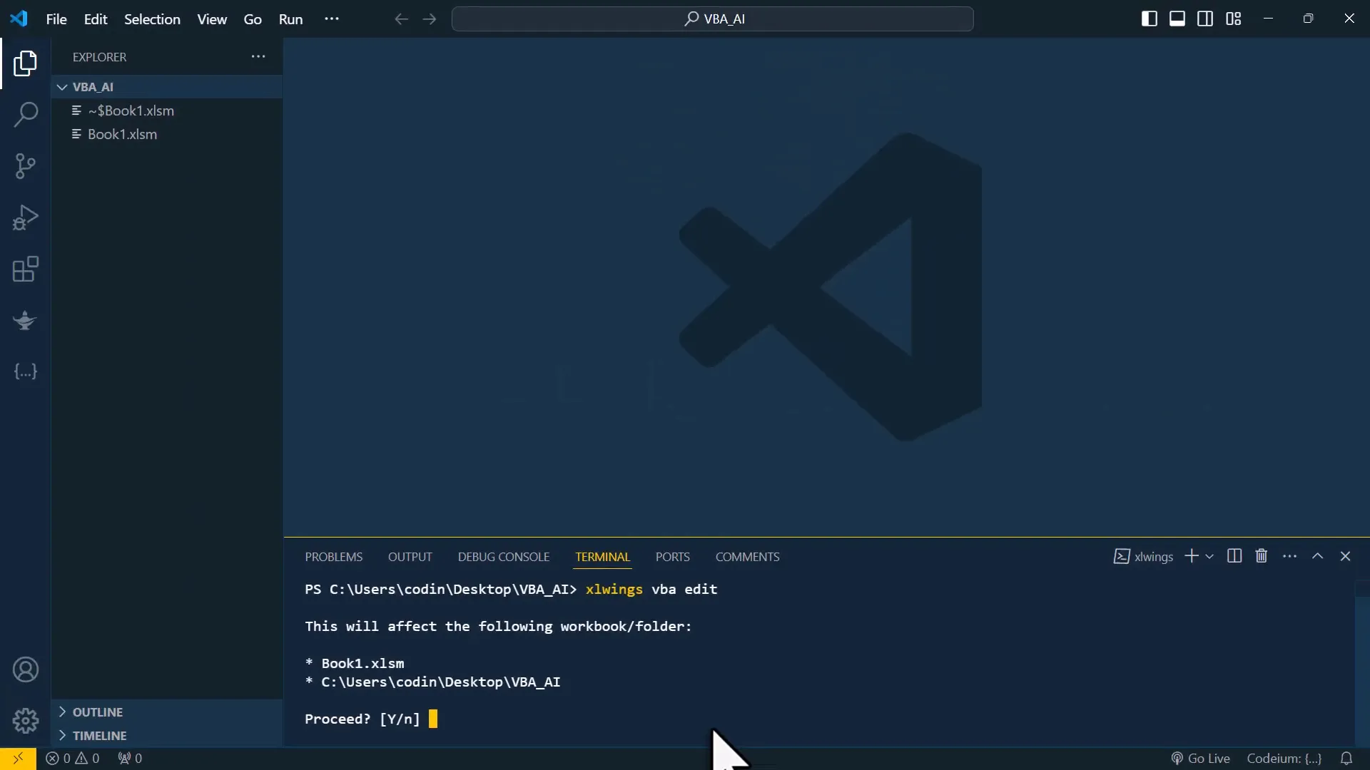
Task: Start the Go Live server
Action: (1200, 758)
